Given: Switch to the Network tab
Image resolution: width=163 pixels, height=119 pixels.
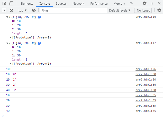Looking at the screenshot, I should 78,4.
